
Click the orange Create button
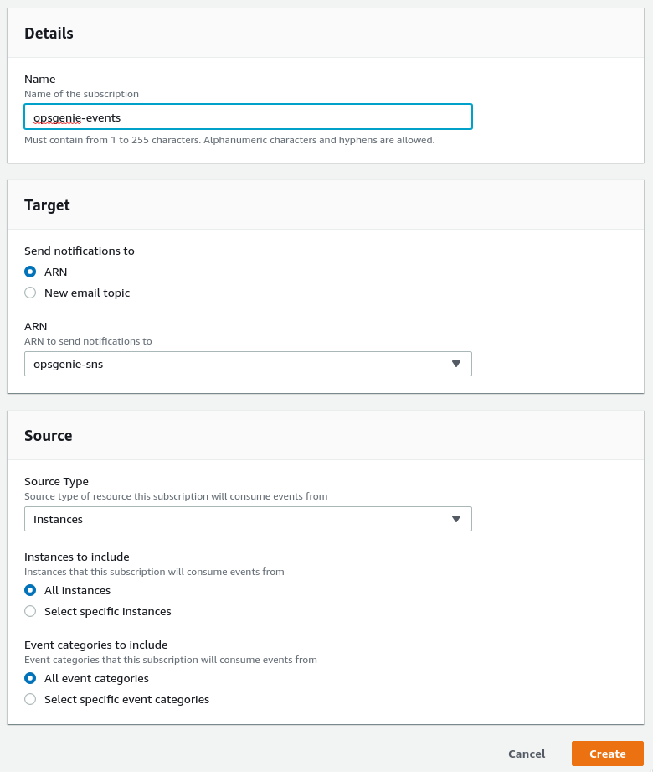(608, 754)
